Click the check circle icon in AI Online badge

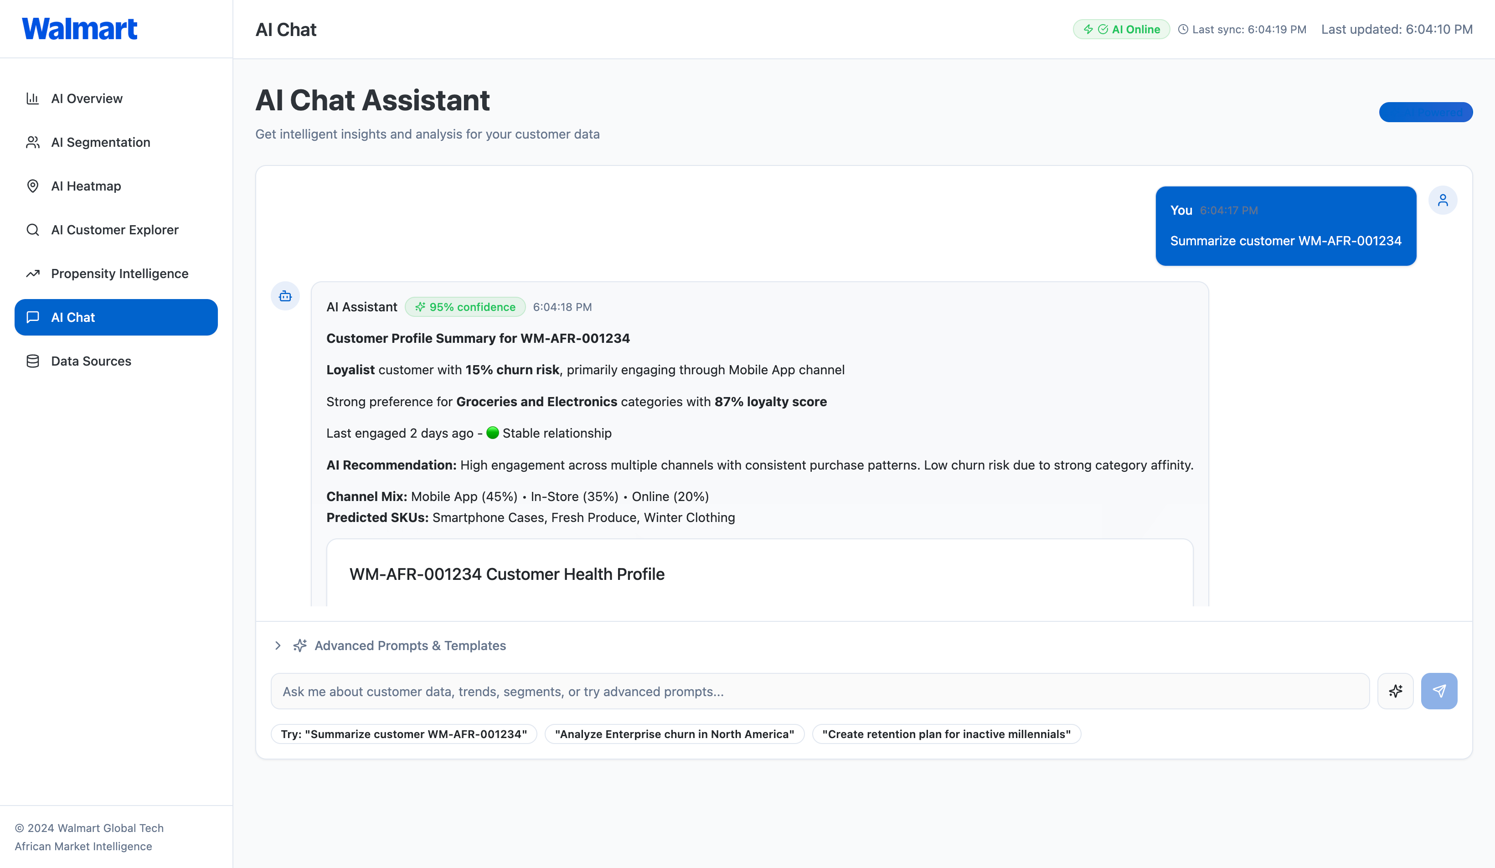(1103, 29)
